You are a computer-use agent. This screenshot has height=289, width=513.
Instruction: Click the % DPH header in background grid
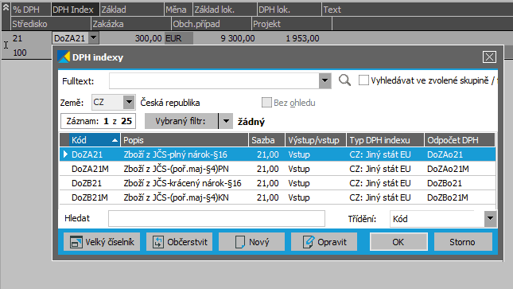pyautogui.click(x=31, y=10)
